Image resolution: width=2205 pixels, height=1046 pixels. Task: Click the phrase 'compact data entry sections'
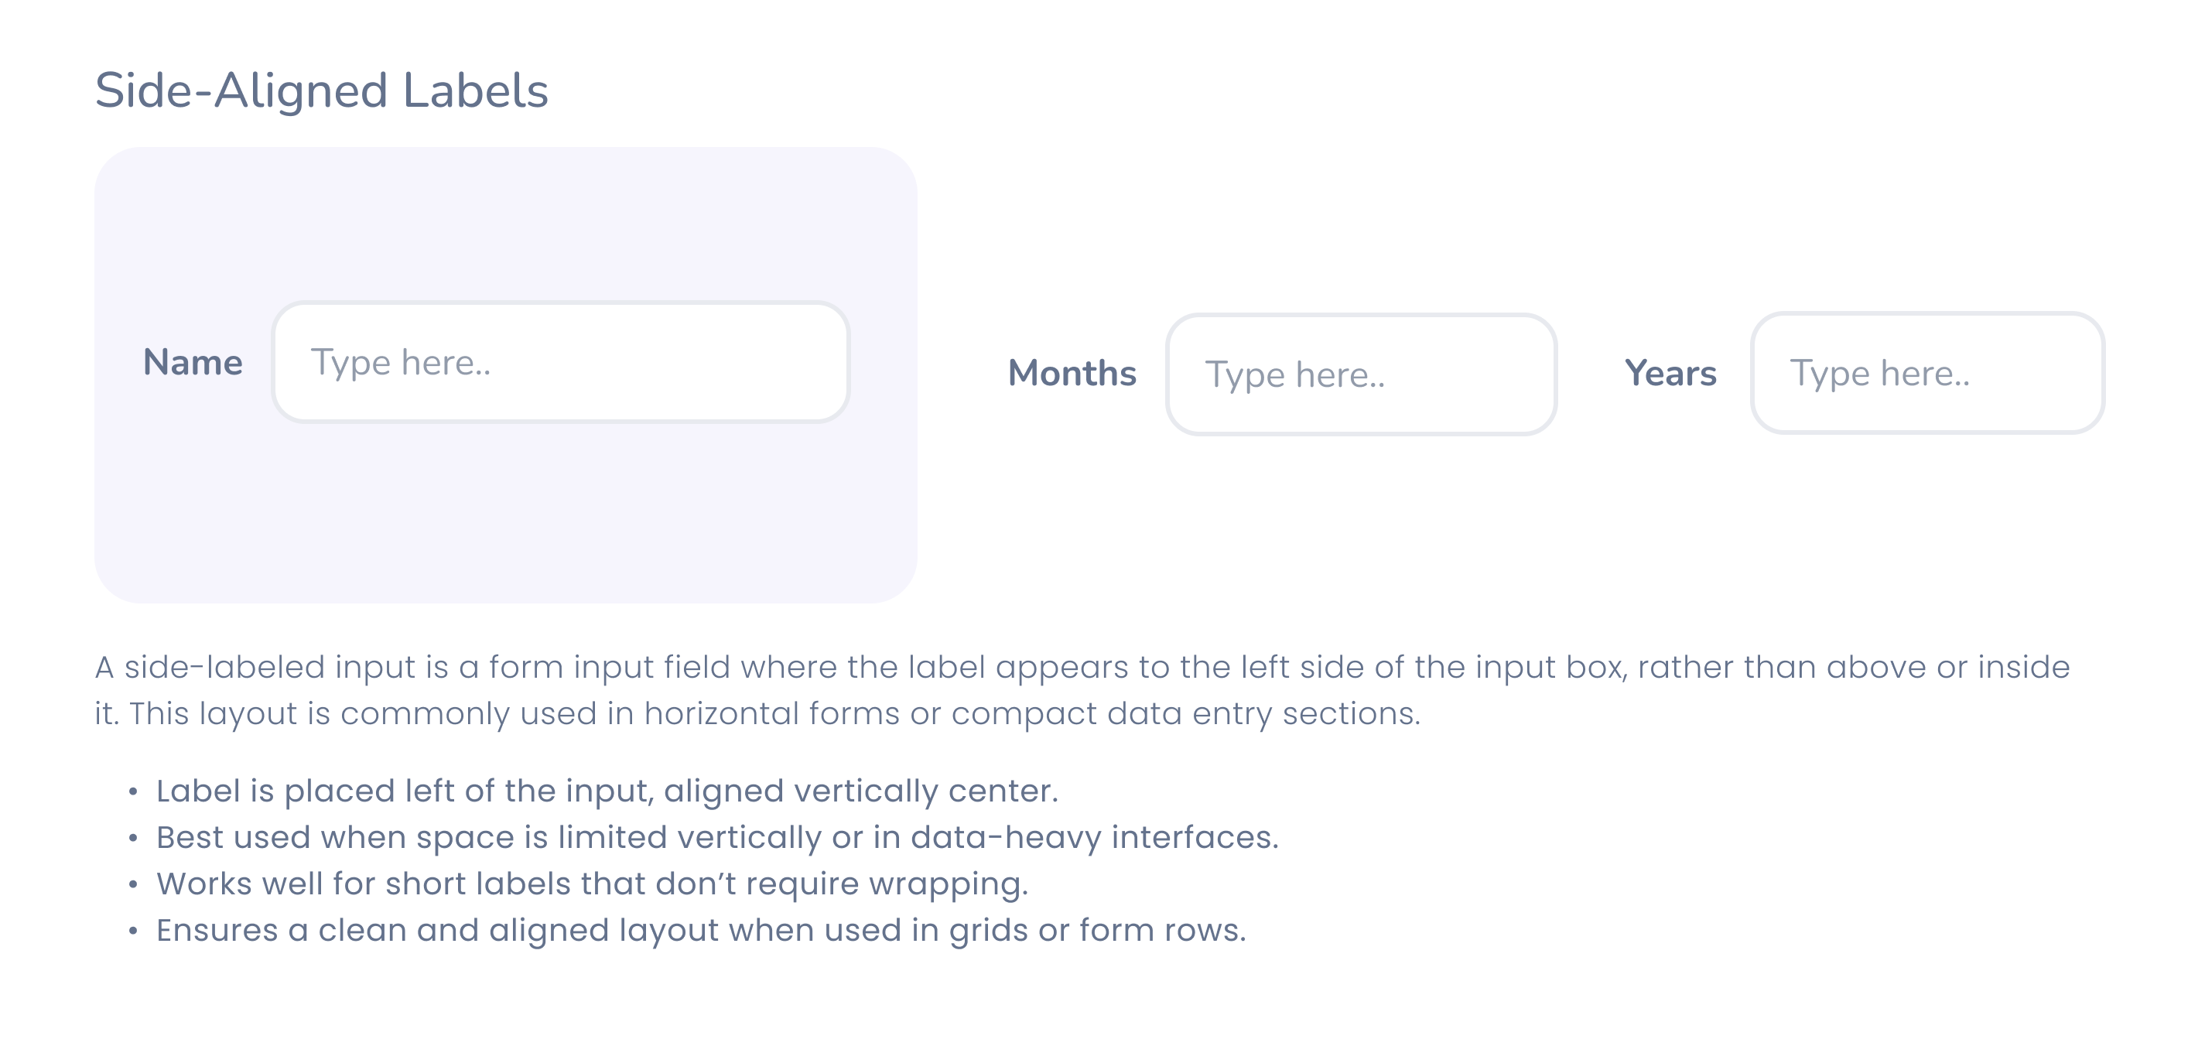[x=1185, y=714]
